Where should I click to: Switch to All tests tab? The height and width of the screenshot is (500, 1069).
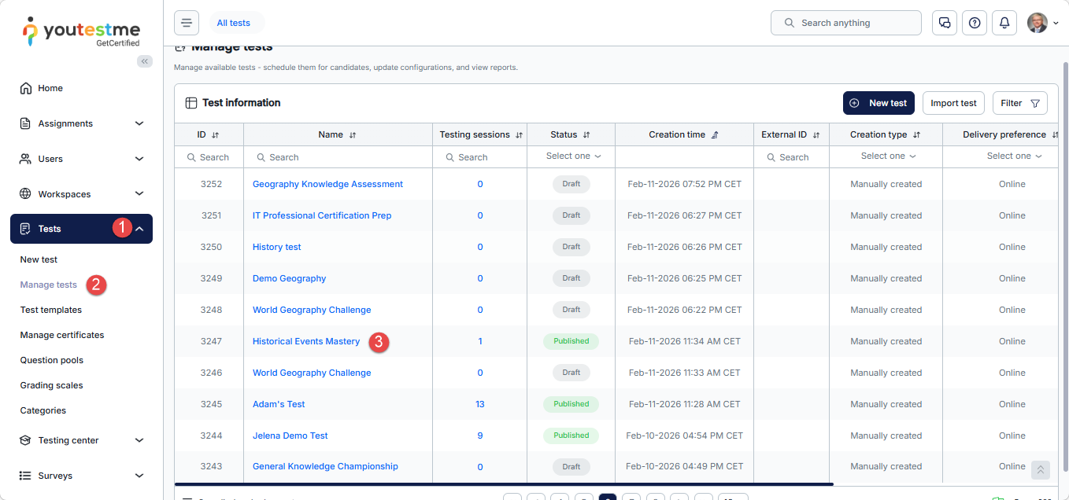(x=234, y=23)
